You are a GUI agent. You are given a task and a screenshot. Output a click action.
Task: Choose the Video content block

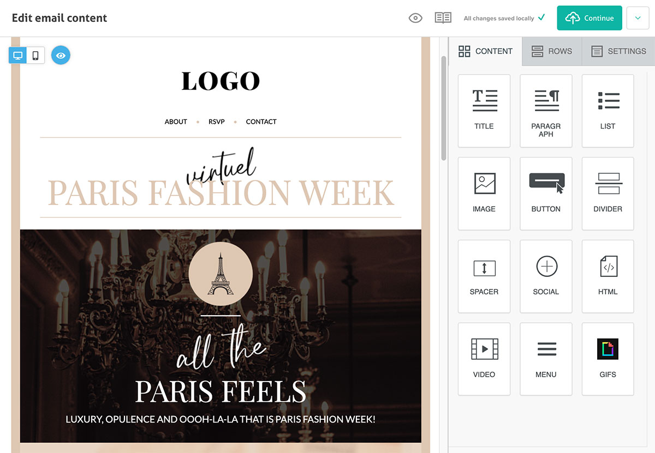(x=484, y=359)
